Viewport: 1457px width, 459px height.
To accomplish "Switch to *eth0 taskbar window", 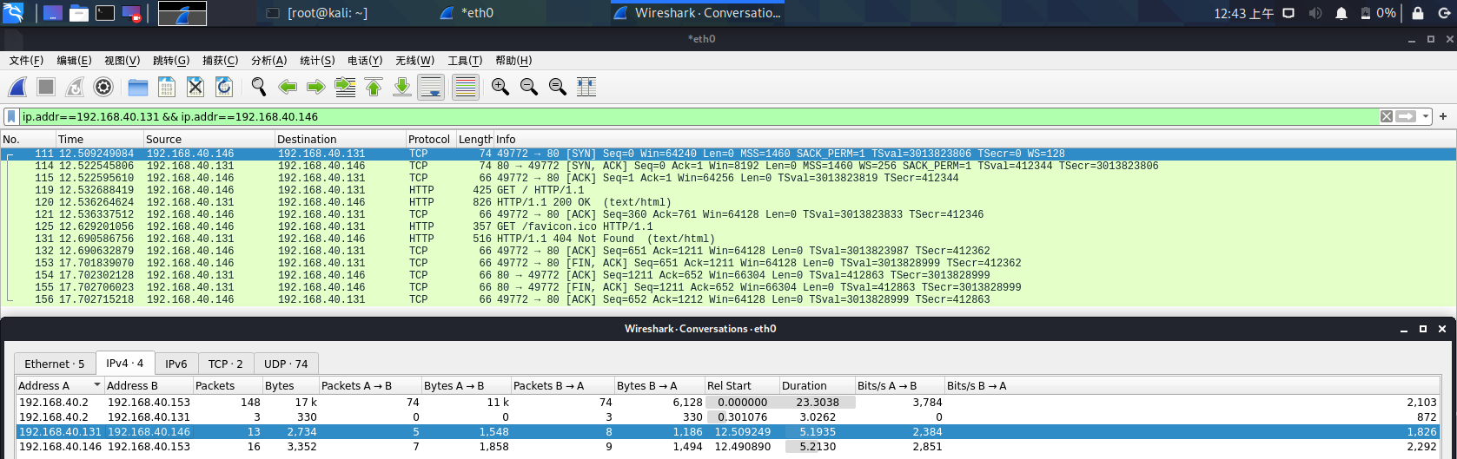I will click(x=467, y=13).
